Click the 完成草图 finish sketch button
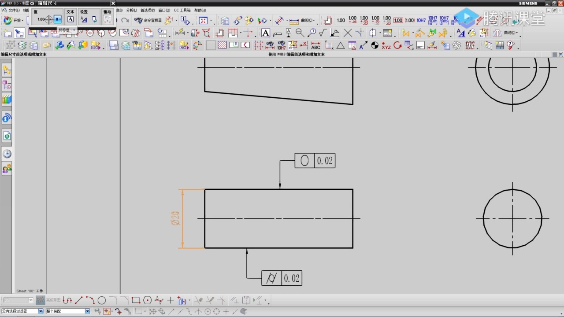564x317 pixels. point(48,300)
